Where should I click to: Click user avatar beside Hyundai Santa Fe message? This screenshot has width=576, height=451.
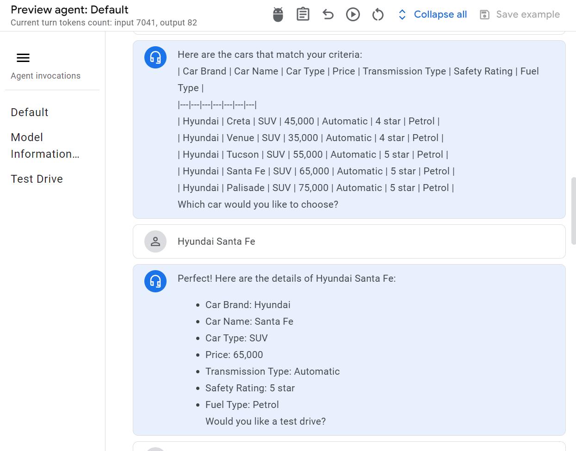[x=155, y=241]
